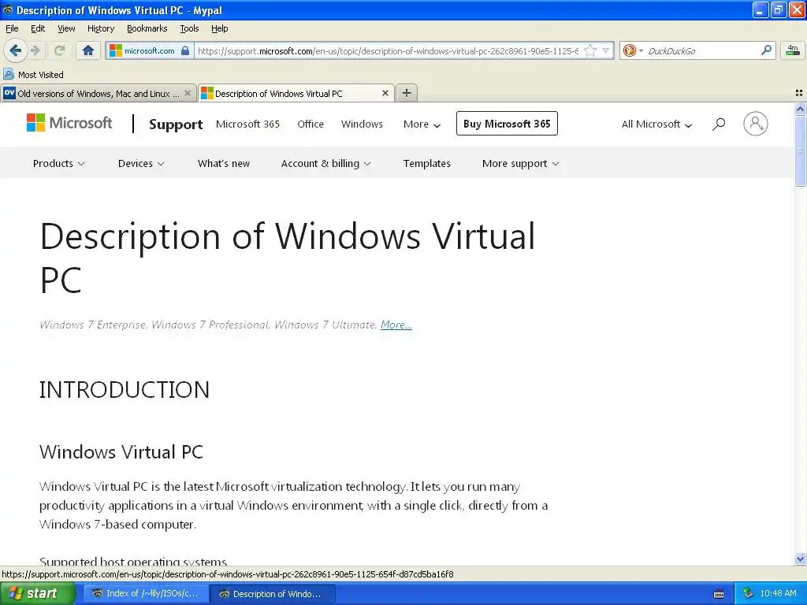Image resolution: width=807 pixels, height=605 pixels.
Task: Click the vertical scrollbar thumb
Action: pyautogui.click(x=800, y=150)
